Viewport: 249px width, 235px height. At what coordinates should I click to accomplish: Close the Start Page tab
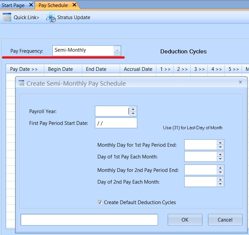point(31,5)
